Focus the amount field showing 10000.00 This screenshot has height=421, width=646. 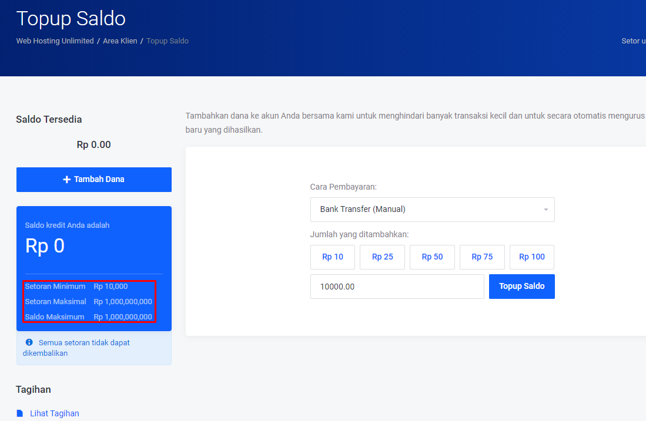(397, 287)
